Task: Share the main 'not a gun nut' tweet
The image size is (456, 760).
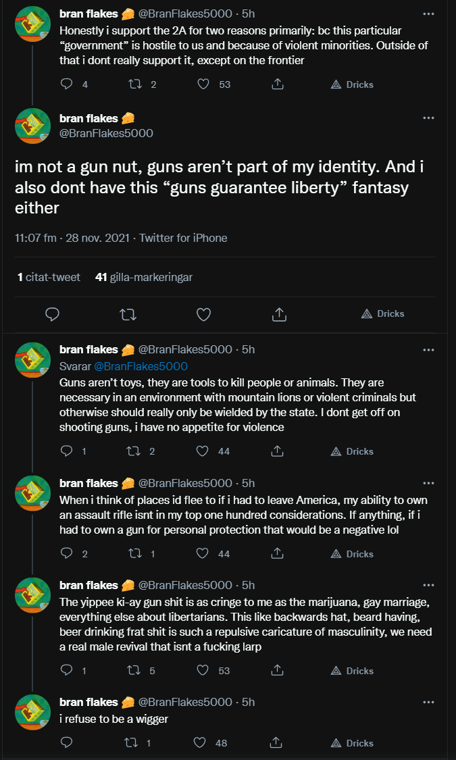Action: click(278, 314)
